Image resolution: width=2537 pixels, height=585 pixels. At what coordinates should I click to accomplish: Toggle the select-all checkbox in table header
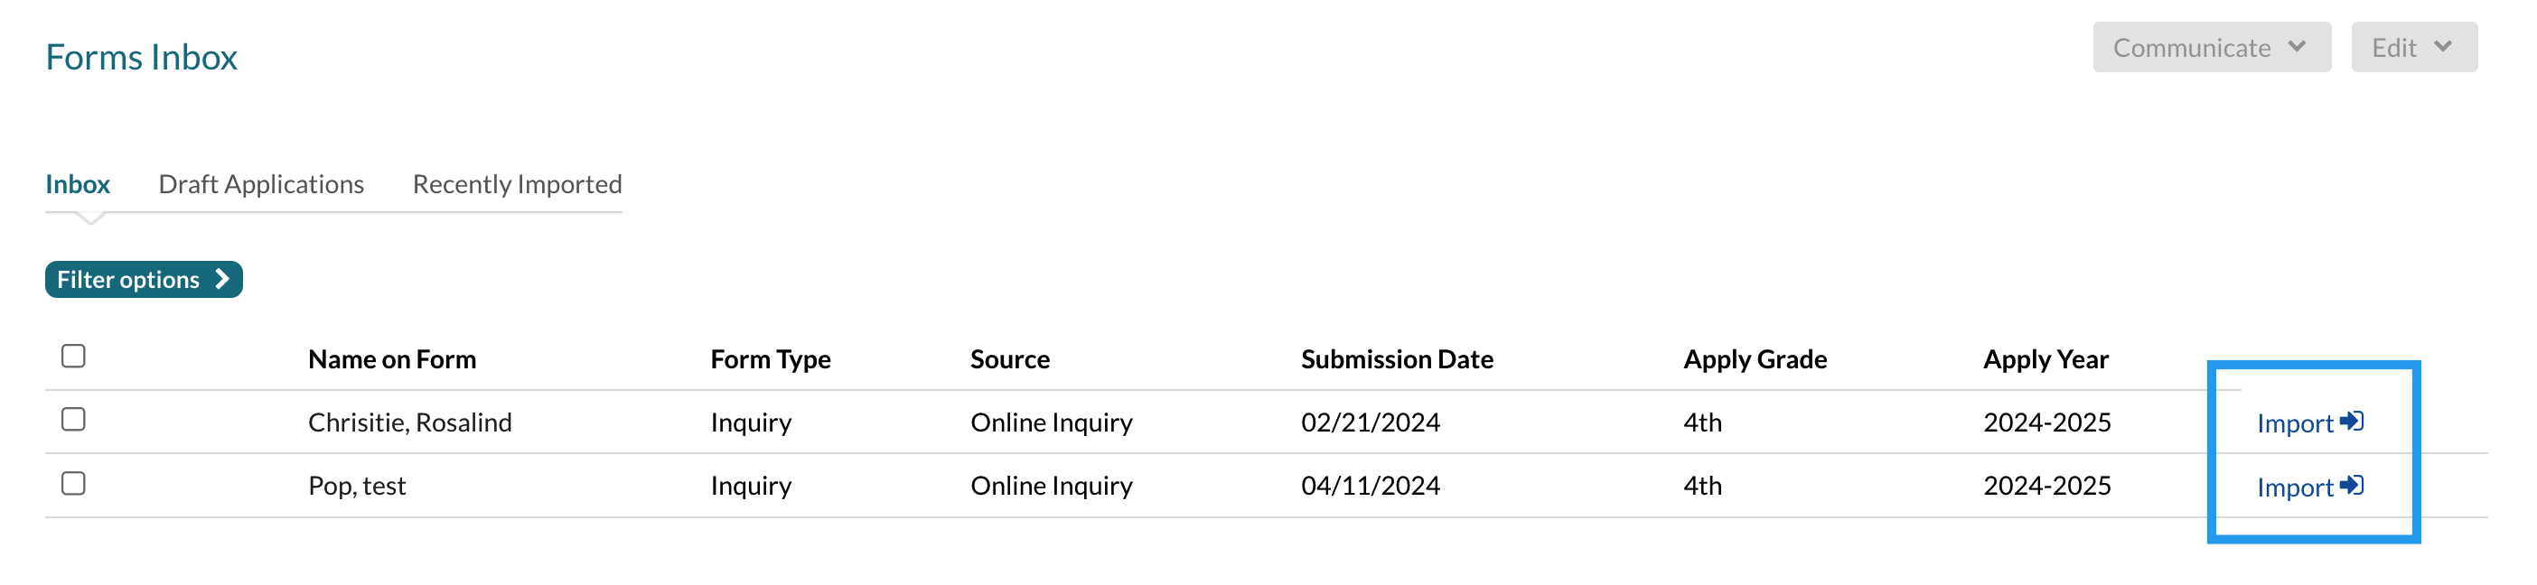[x=74, y=356]
